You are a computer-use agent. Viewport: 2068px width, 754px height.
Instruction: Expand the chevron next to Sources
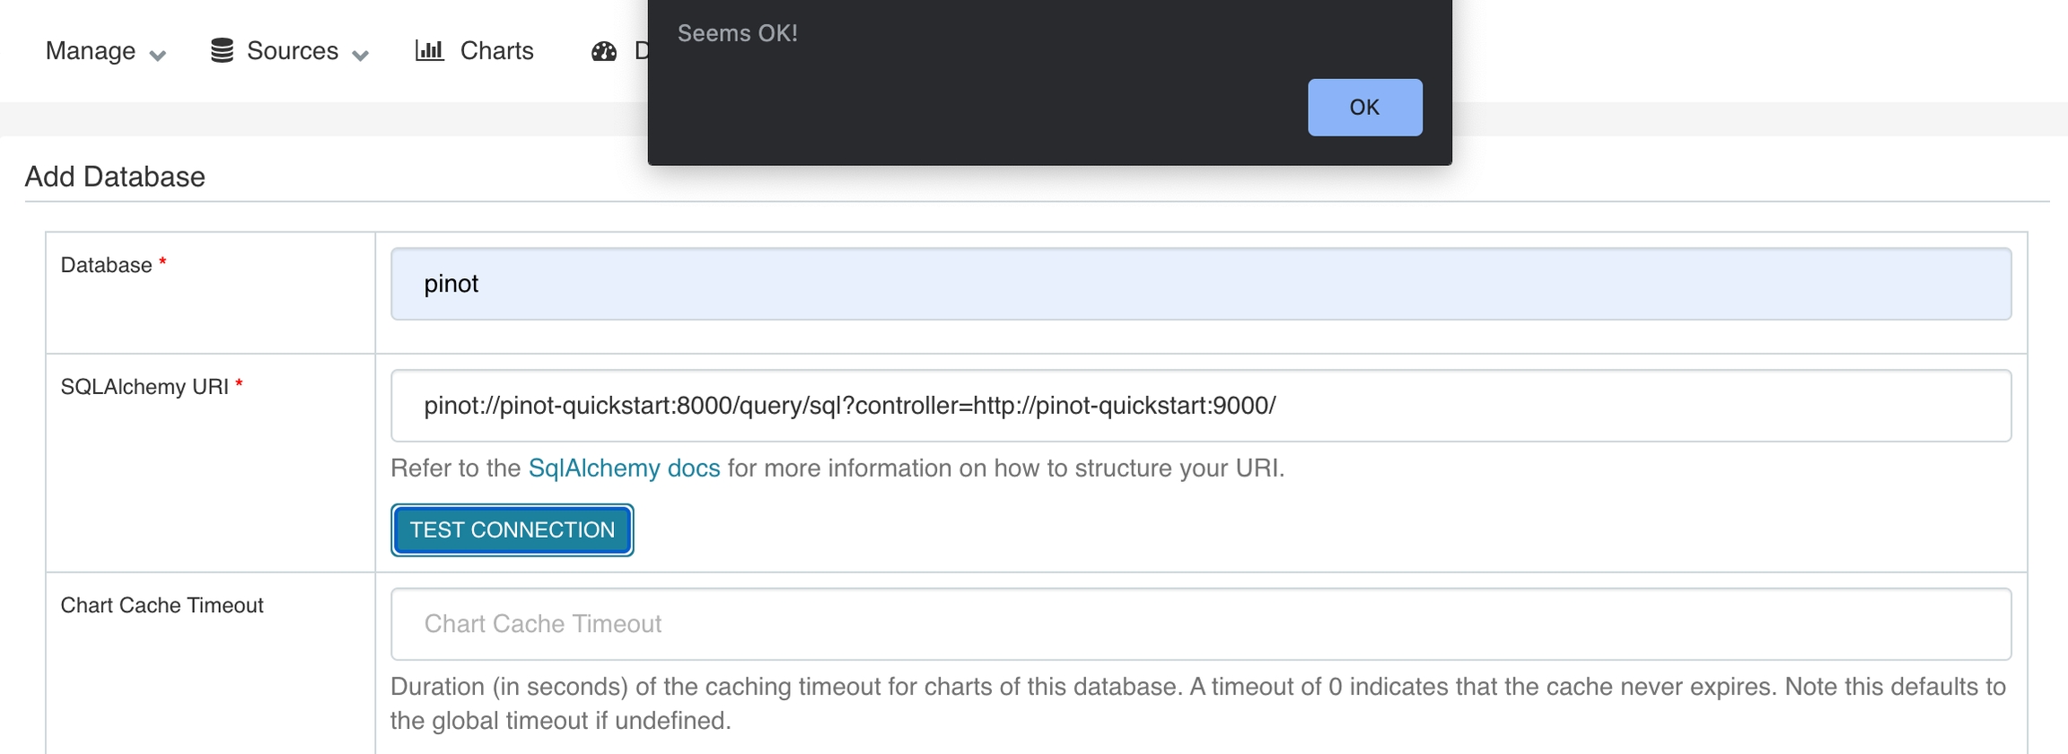pyautogui.click(x=361, y=56)
